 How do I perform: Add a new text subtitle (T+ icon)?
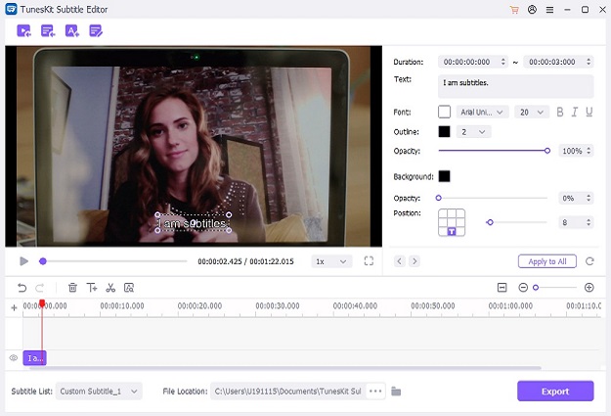pyautogui.click(x=92, y=288)
